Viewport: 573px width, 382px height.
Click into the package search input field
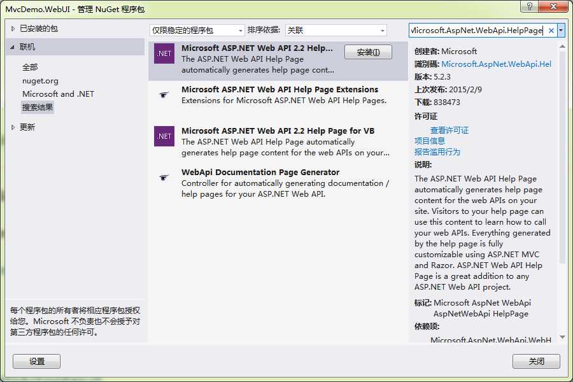pos(477,31)
